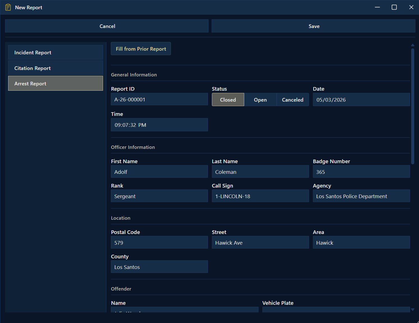Edit the Report ID field
The width and height of the screenshot is (419, 323).
coord(159,99)
